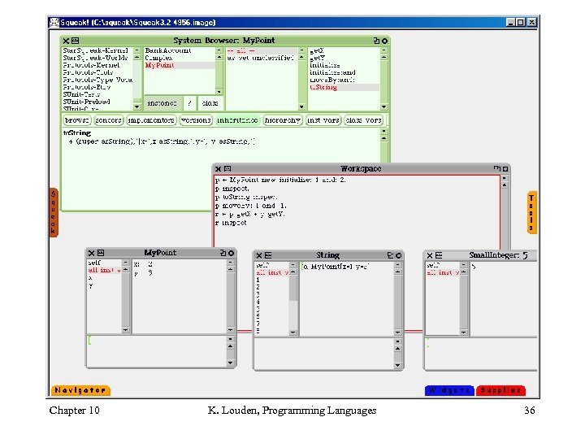Click the inheritance button
The image size is (585, 439).
[x=237, y=120]
